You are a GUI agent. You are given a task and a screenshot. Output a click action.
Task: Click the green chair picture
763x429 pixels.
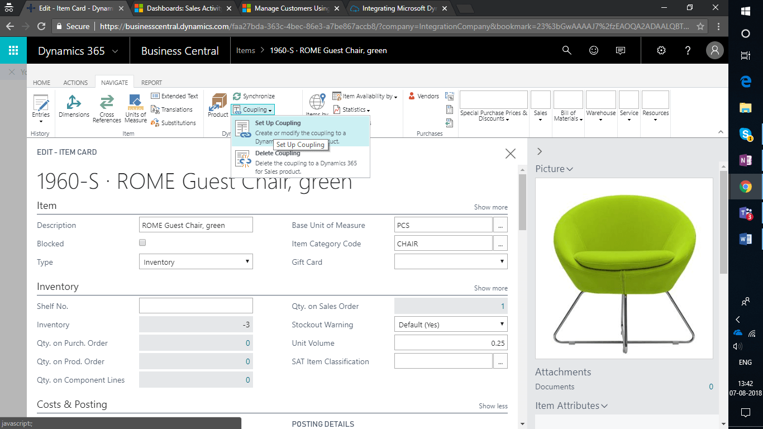coord(624,268)
